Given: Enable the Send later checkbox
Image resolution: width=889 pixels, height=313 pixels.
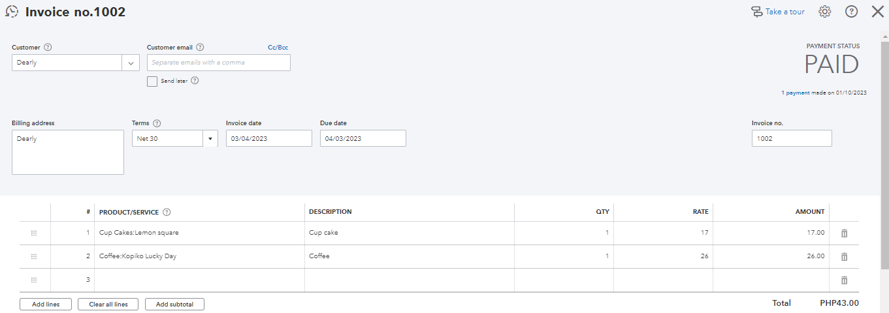Looking at the screenshot, I should tap(152, 82).
